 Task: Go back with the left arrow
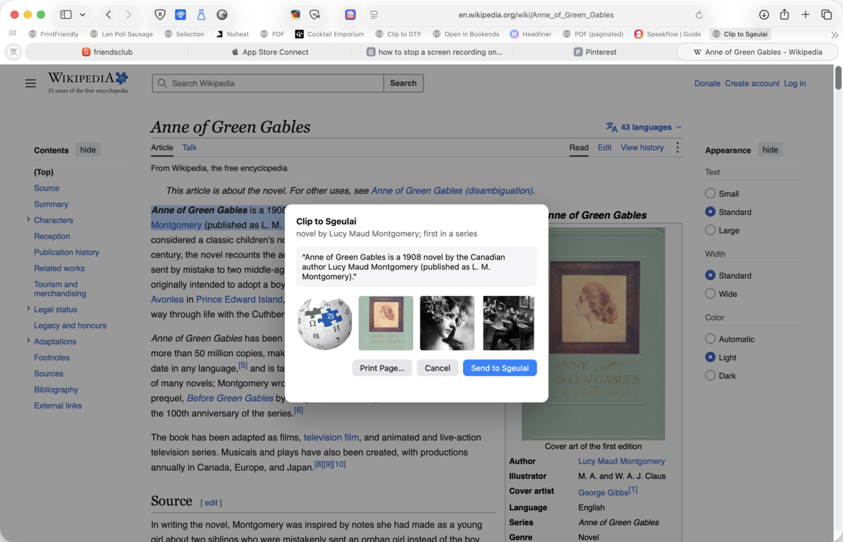pos(108,14)
